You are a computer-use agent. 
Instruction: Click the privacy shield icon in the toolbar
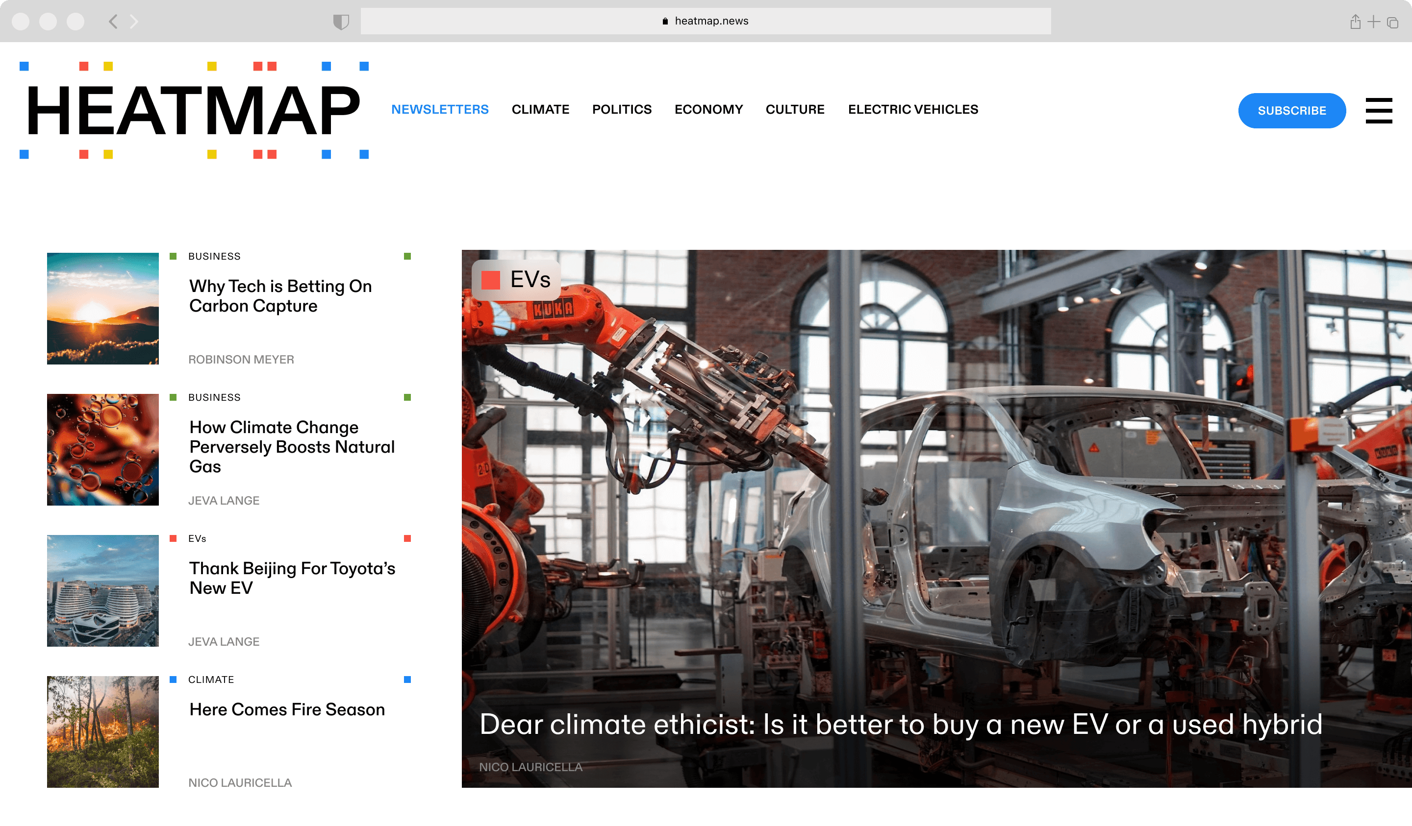[341, 22]
